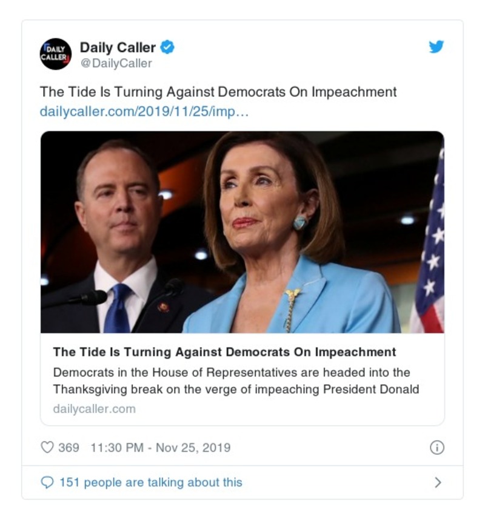Open the bold card headline about impeachment

coord(224,352)
